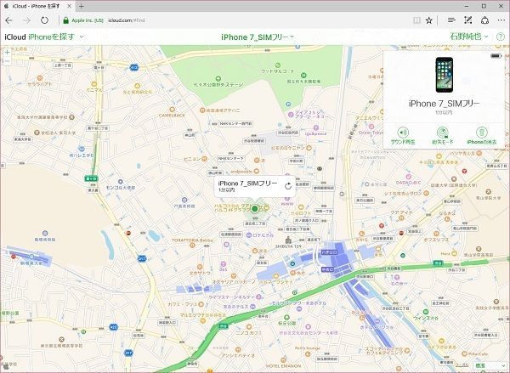Click the ハチ公口 station exit label
The image size is (510, 373).
click(329, 252)
